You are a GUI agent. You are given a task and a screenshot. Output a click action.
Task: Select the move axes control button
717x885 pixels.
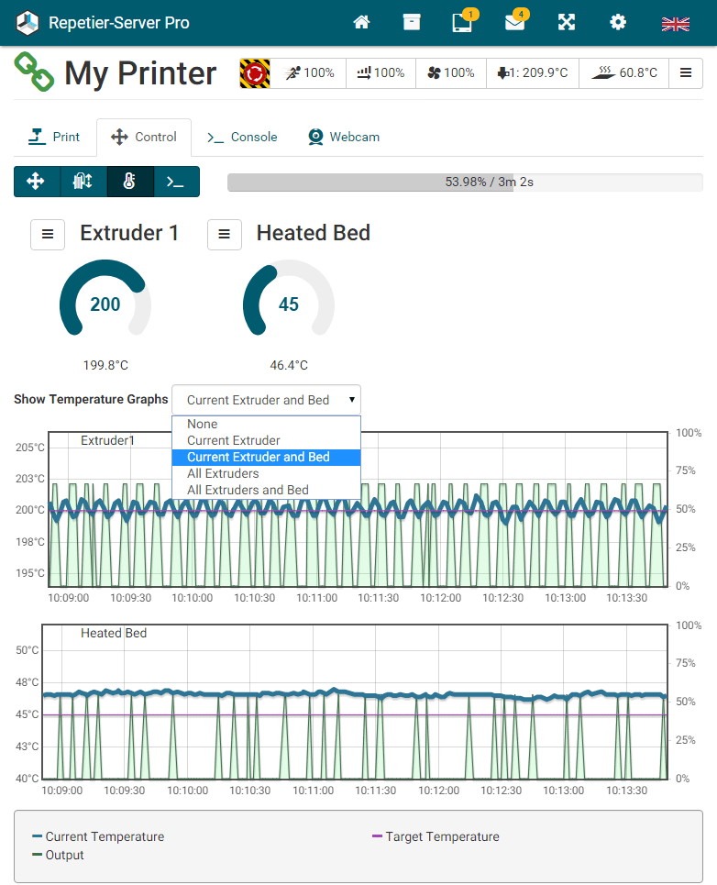(x=37, y=182)
